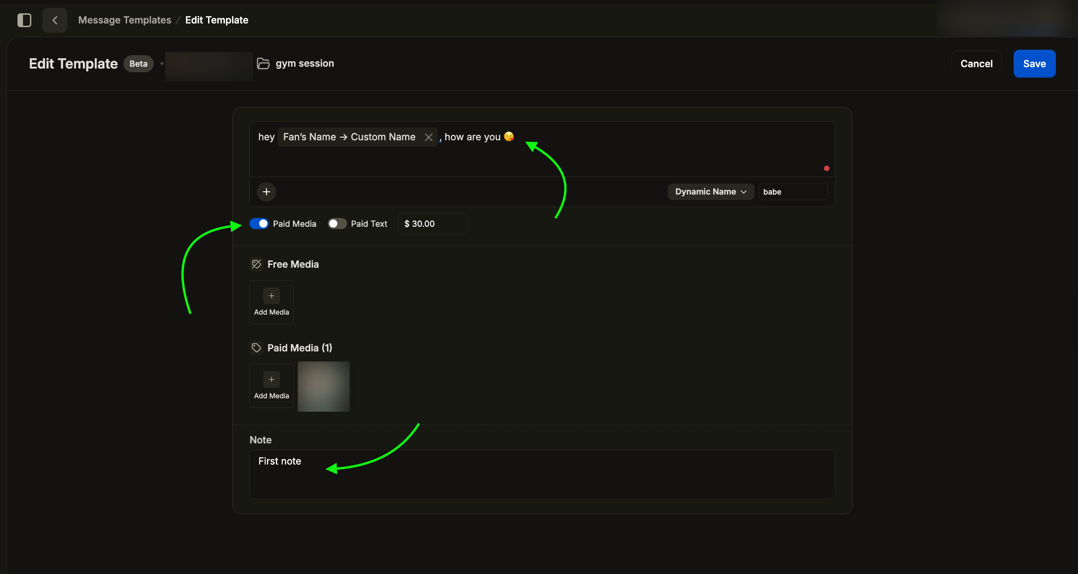Open Message Templates breadcrumb

click(x=124, y=20)
